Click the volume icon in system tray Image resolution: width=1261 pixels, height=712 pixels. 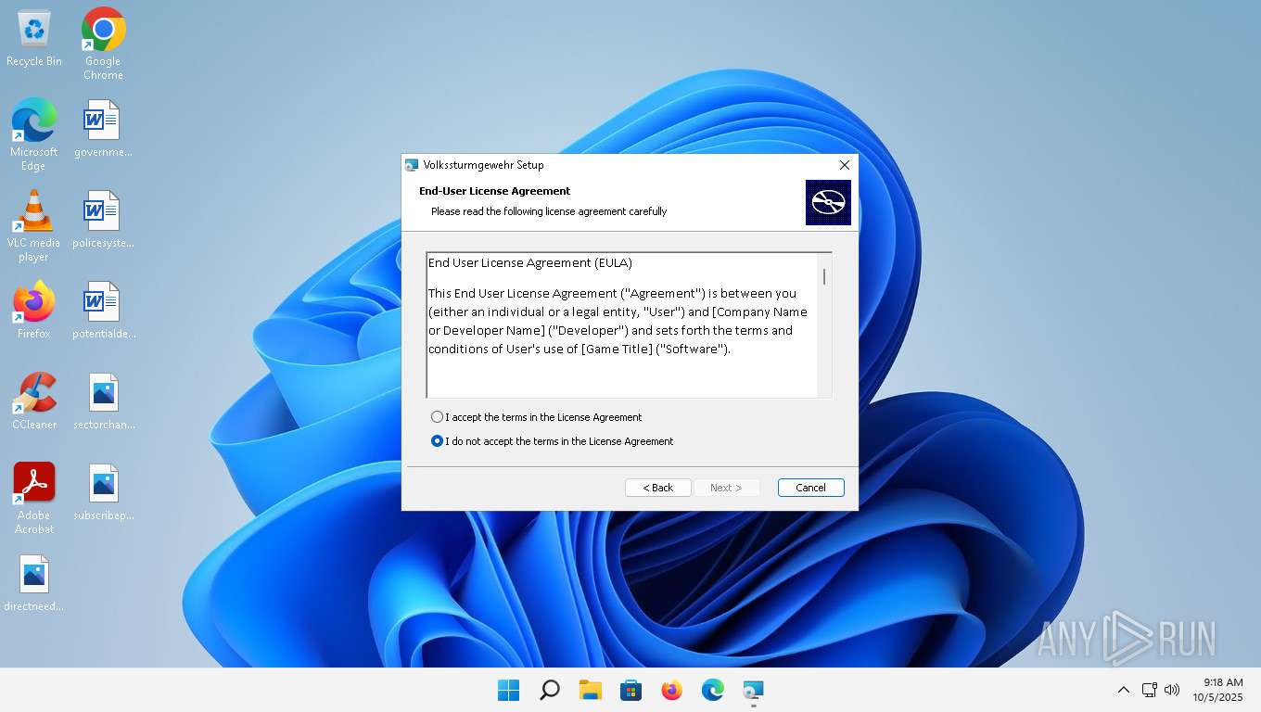point(1172,690)
